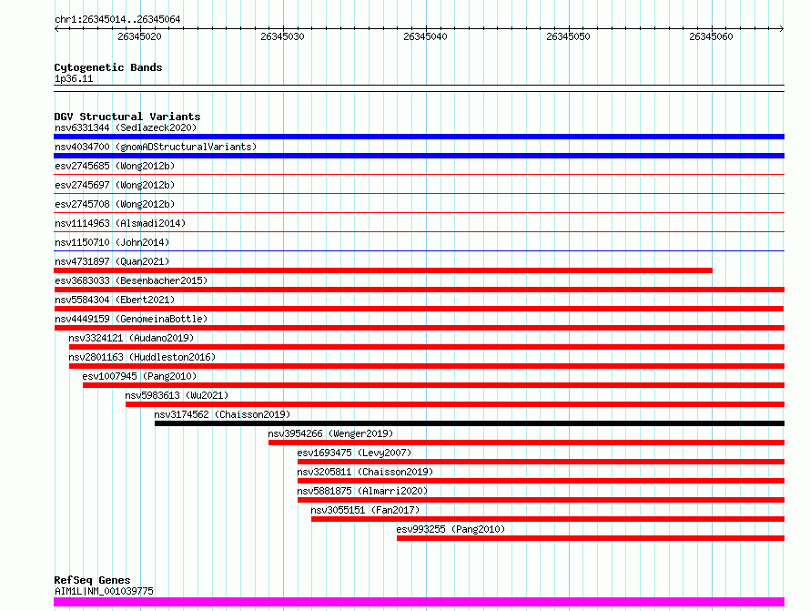Click the red esv993255 variant bar
The image size is (810, 611).
(591, 538)
